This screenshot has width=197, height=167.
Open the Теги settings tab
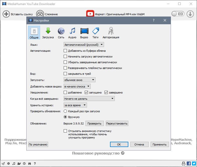[95, 33]
